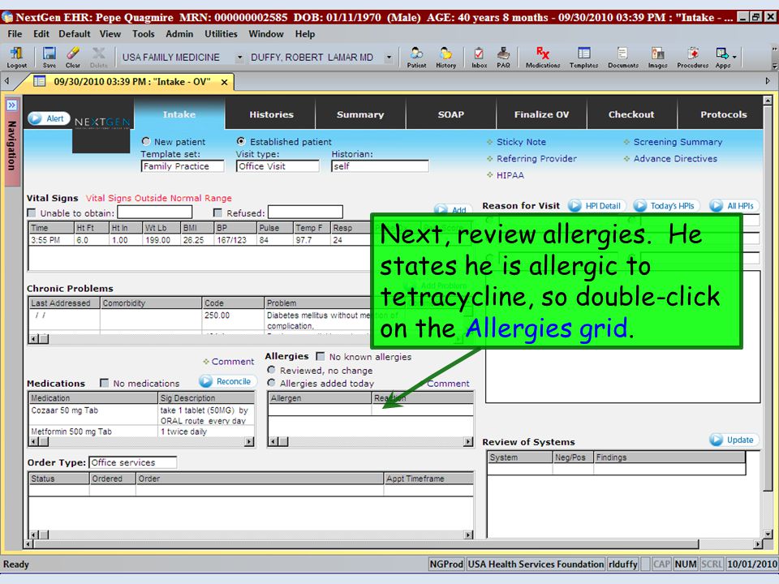The height and width of the screenshot is (584, 779).
Task: Click the Medications grid right scroll arrow
Action: (249, 441)
